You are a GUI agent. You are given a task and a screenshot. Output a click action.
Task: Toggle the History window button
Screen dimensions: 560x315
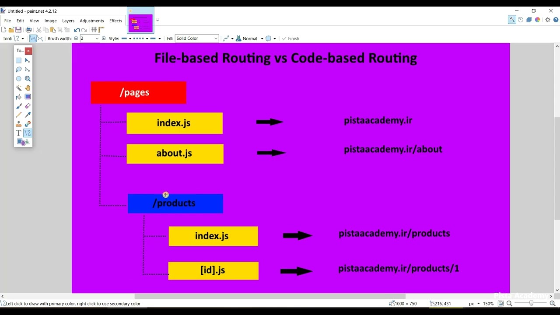point(521,20)
